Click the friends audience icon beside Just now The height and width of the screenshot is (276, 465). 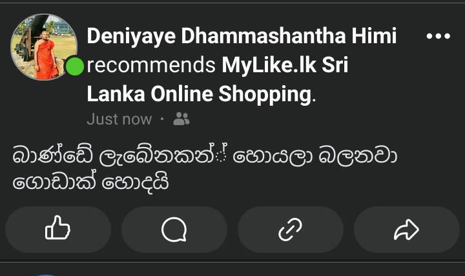click(181, 119)
